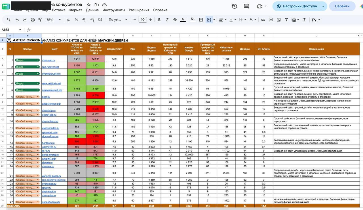Open the Вставка menu

(59, 10)
